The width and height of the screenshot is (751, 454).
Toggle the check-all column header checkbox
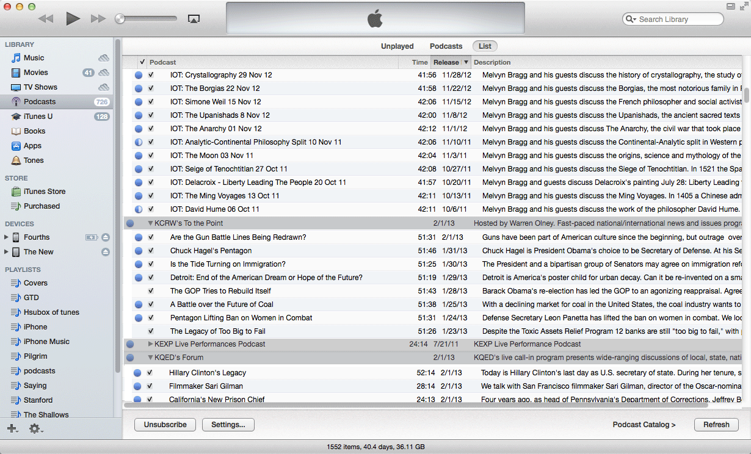tap(142, 62)
